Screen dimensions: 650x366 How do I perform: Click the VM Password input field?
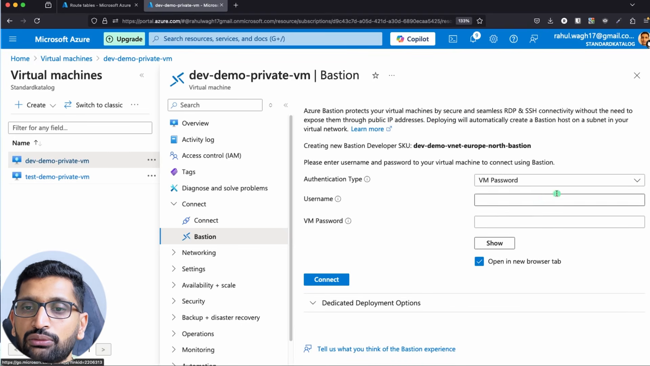click(559, 222)
